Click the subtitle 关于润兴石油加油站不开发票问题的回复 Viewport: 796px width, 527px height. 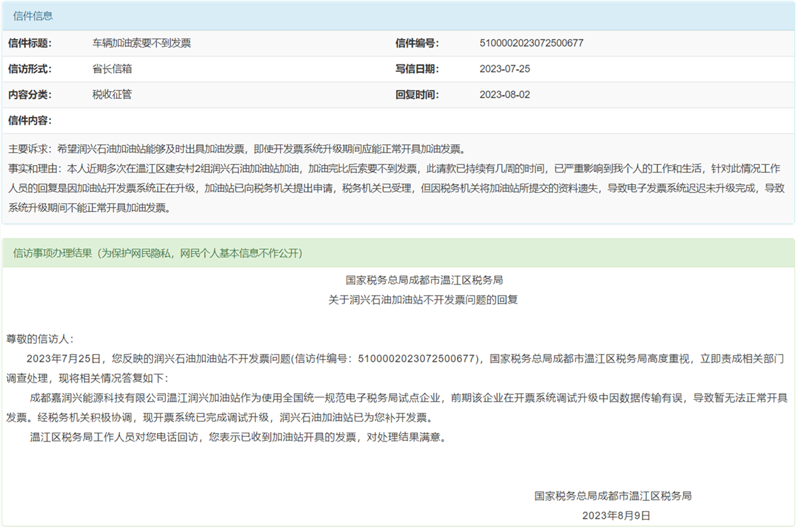[423, 300]
